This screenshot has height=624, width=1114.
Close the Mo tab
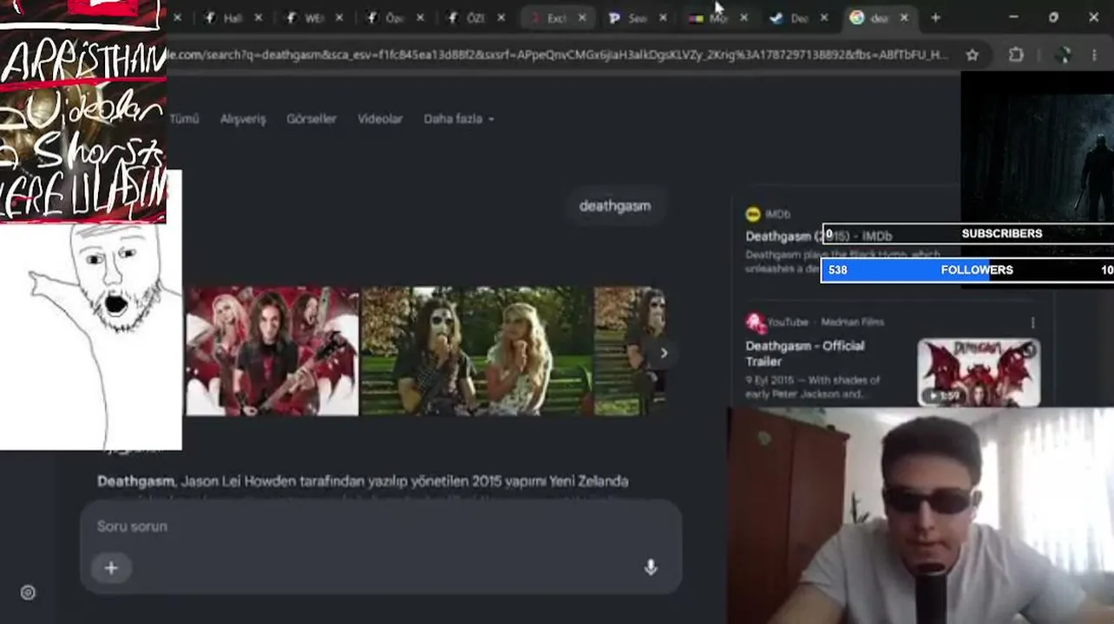coord(744,18)
